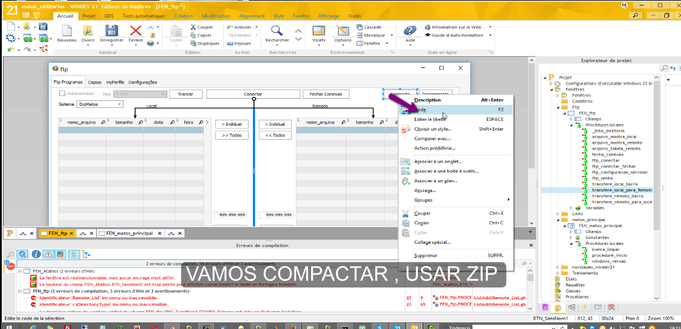This screenshot has width=681, height=329.
Task: Click the search icon in Explorateur de projet
Action: click(x=664, y=68)
